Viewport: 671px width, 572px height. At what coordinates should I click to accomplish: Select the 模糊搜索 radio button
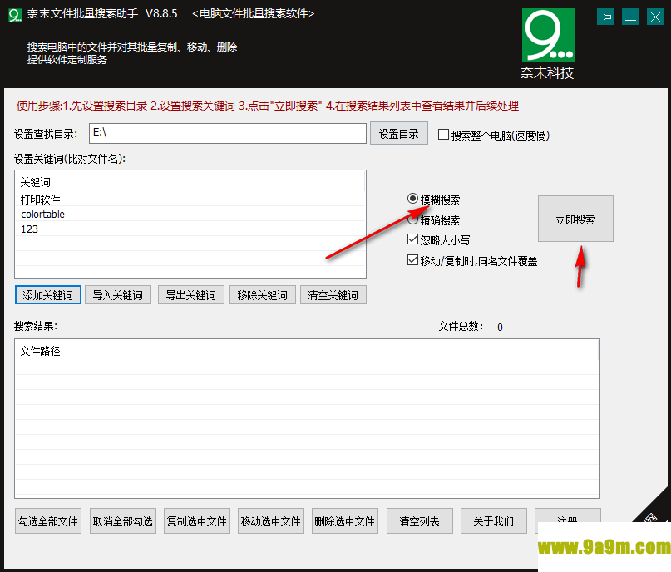coord(412,199)
